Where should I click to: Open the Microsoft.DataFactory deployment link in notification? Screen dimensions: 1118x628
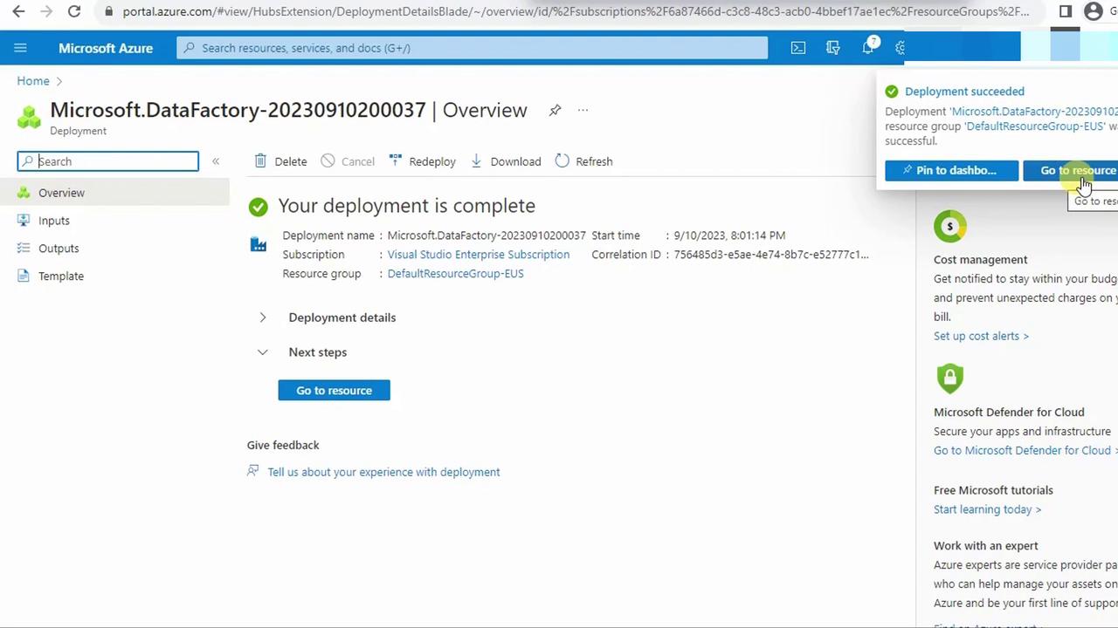(1034, 112)
